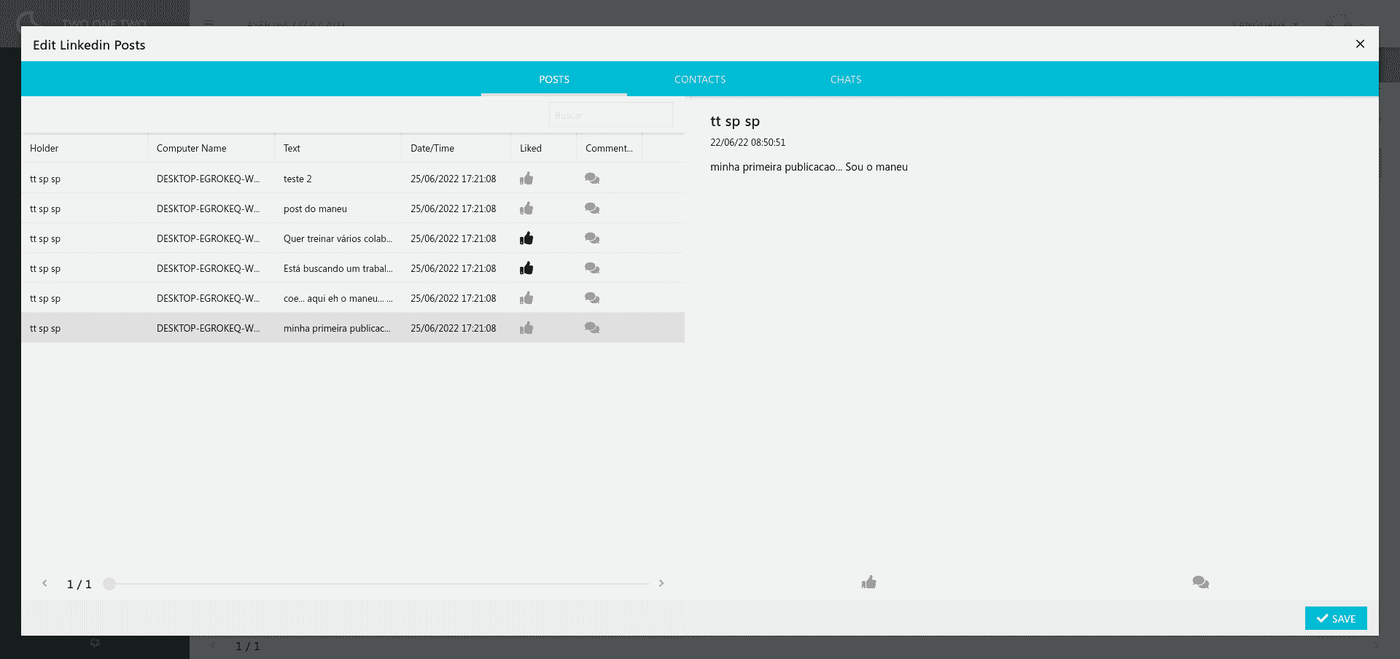Go to previous page arrow in posts list
The height and width of the screenshot is (659, 1400).
pyautogui.click(x=44, y=583)
